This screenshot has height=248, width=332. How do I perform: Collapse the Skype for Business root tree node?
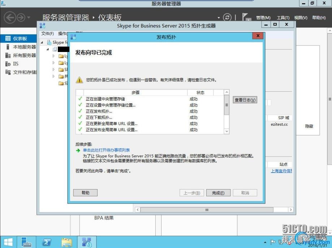coord(42,43)
